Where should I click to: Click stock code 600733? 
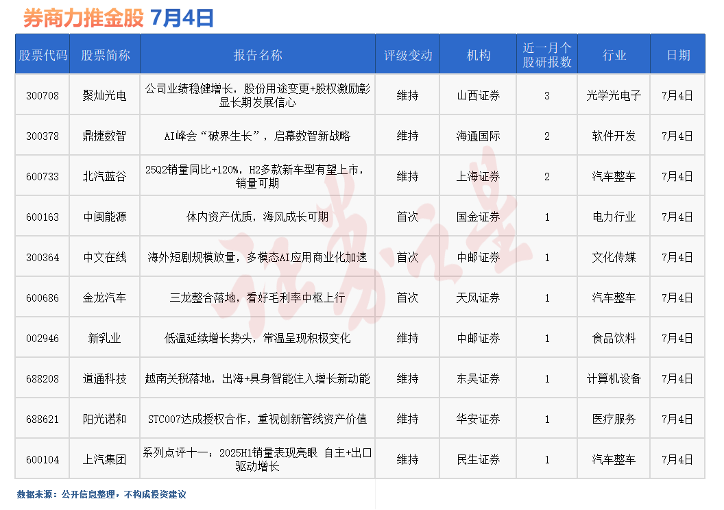coord(43,176)
